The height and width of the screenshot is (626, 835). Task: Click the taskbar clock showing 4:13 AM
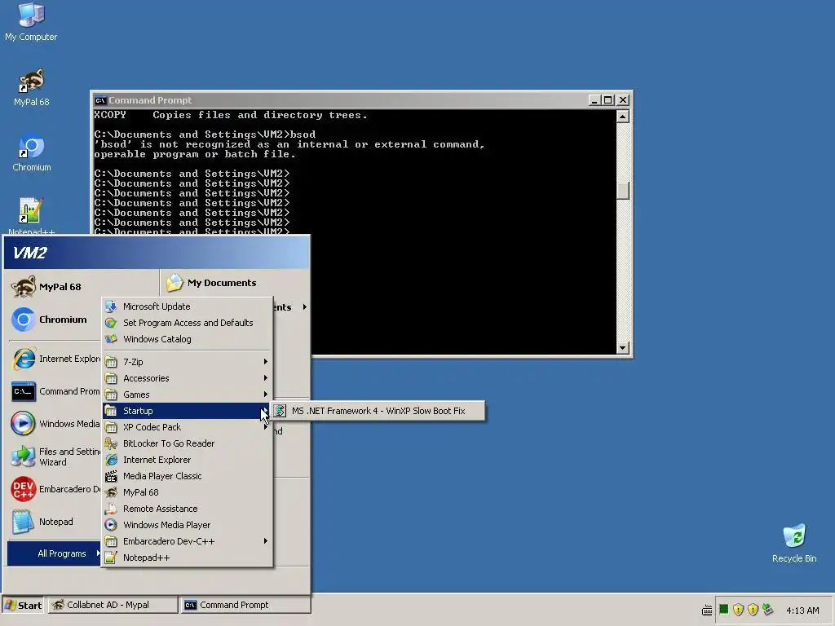pyautogui.click(x=802, y=611)
